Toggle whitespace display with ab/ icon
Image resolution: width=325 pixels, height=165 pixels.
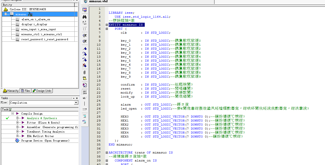(x=85, y=98)
